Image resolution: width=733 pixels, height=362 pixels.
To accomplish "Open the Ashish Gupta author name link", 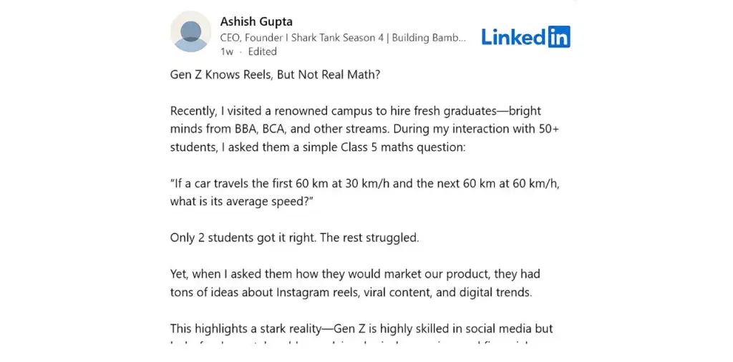I will tap(256, 21).
